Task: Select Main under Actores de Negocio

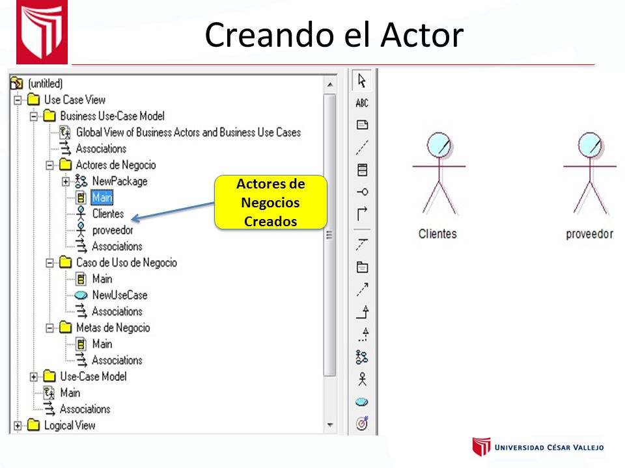Action: (x=102, y=198)
